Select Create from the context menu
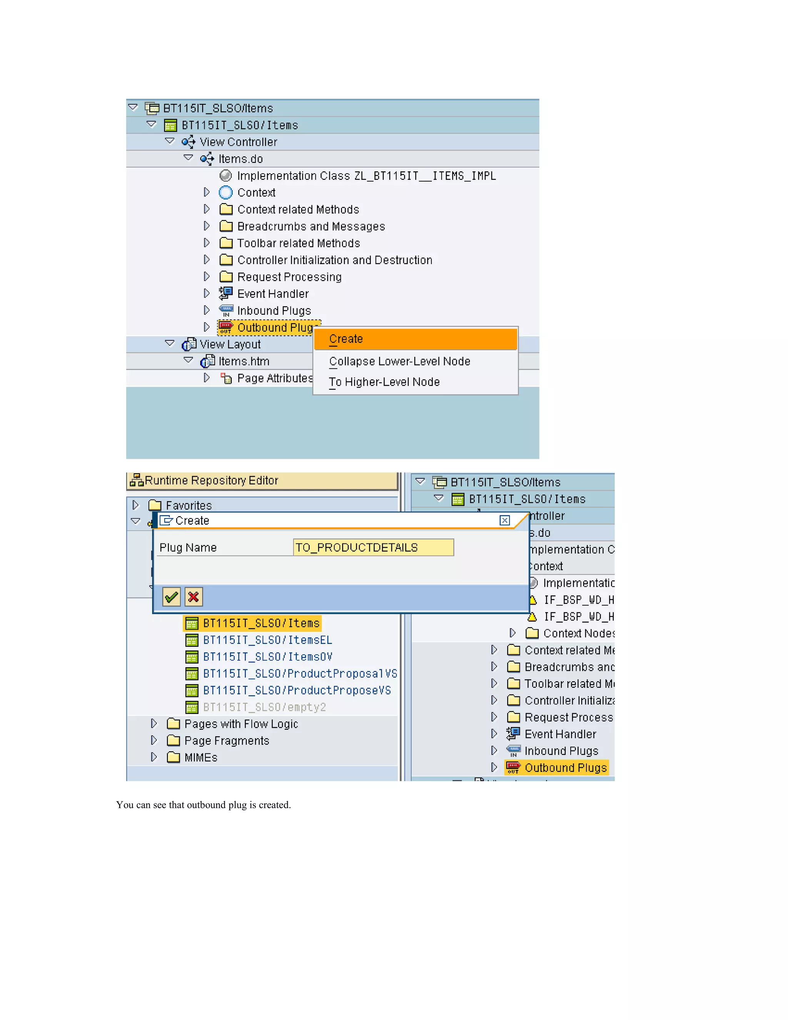This screenshot has width=788, height=1020. (346, 339)
